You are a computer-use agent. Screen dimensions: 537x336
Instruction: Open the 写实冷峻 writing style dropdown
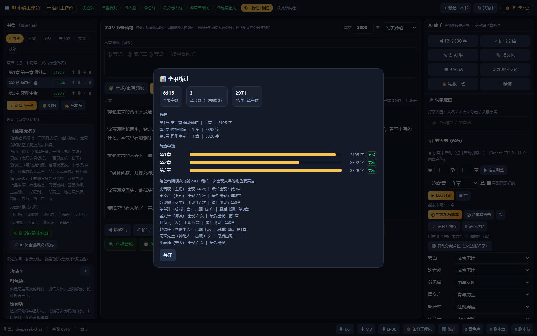point(400,28)
